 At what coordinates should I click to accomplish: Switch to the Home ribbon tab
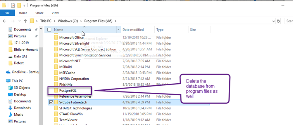tap(23, 13)
